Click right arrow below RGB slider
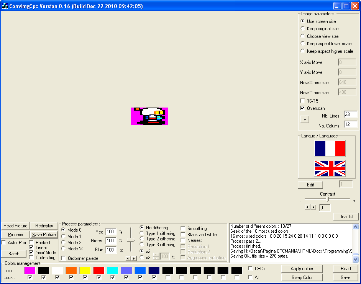 click(134, 258)
